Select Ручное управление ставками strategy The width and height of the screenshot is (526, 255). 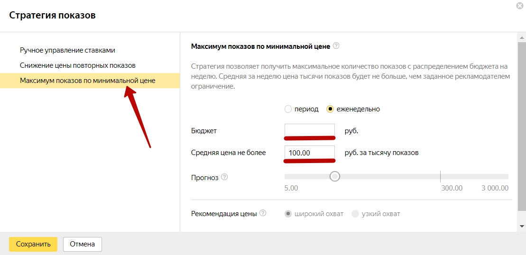[67, 50]
